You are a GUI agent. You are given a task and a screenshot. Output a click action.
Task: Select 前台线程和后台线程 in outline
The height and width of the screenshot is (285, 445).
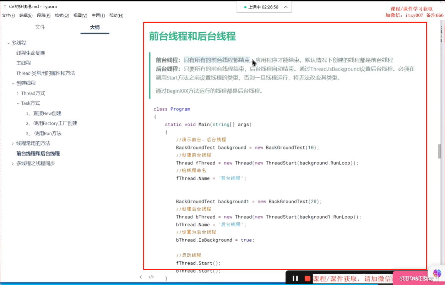point(38,154)
